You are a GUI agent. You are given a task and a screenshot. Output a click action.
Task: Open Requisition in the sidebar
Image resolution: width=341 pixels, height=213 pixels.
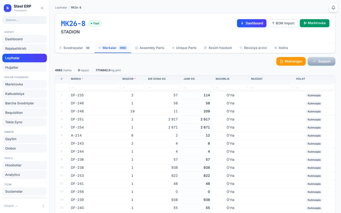click(24, 113)
